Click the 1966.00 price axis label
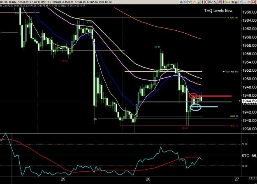This screenshot has height=184, width=257. pos(250,12)
